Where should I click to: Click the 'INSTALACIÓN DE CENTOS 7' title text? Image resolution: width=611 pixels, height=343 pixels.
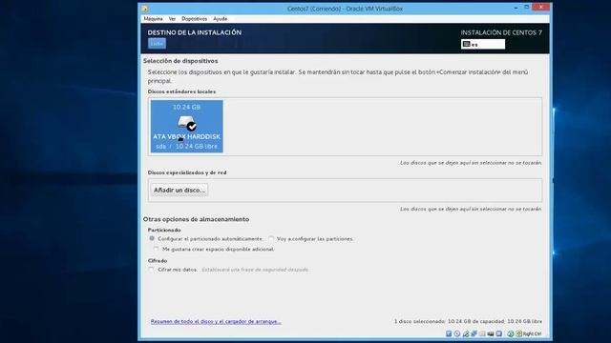[x=501, y=32]
